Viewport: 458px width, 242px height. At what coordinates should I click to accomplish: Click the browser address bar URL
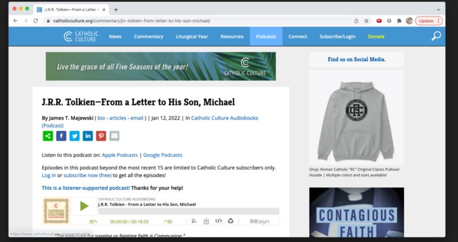[132, 21]
